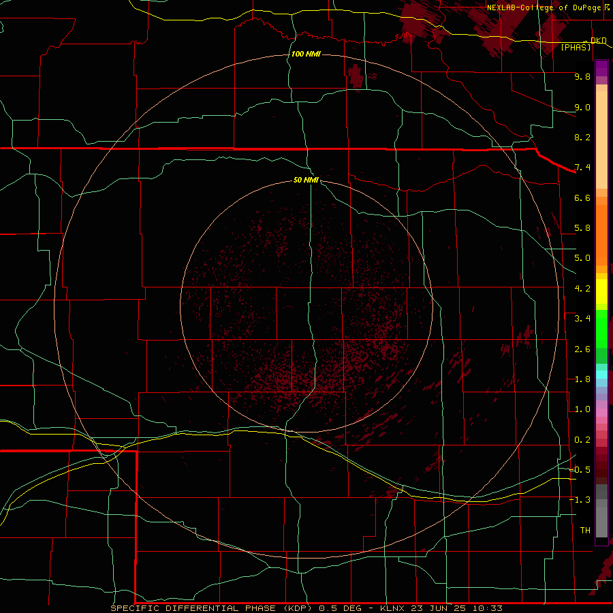Click the 0.2 color scale value
The width and height of the screenshot is (613, 613).
582,440
